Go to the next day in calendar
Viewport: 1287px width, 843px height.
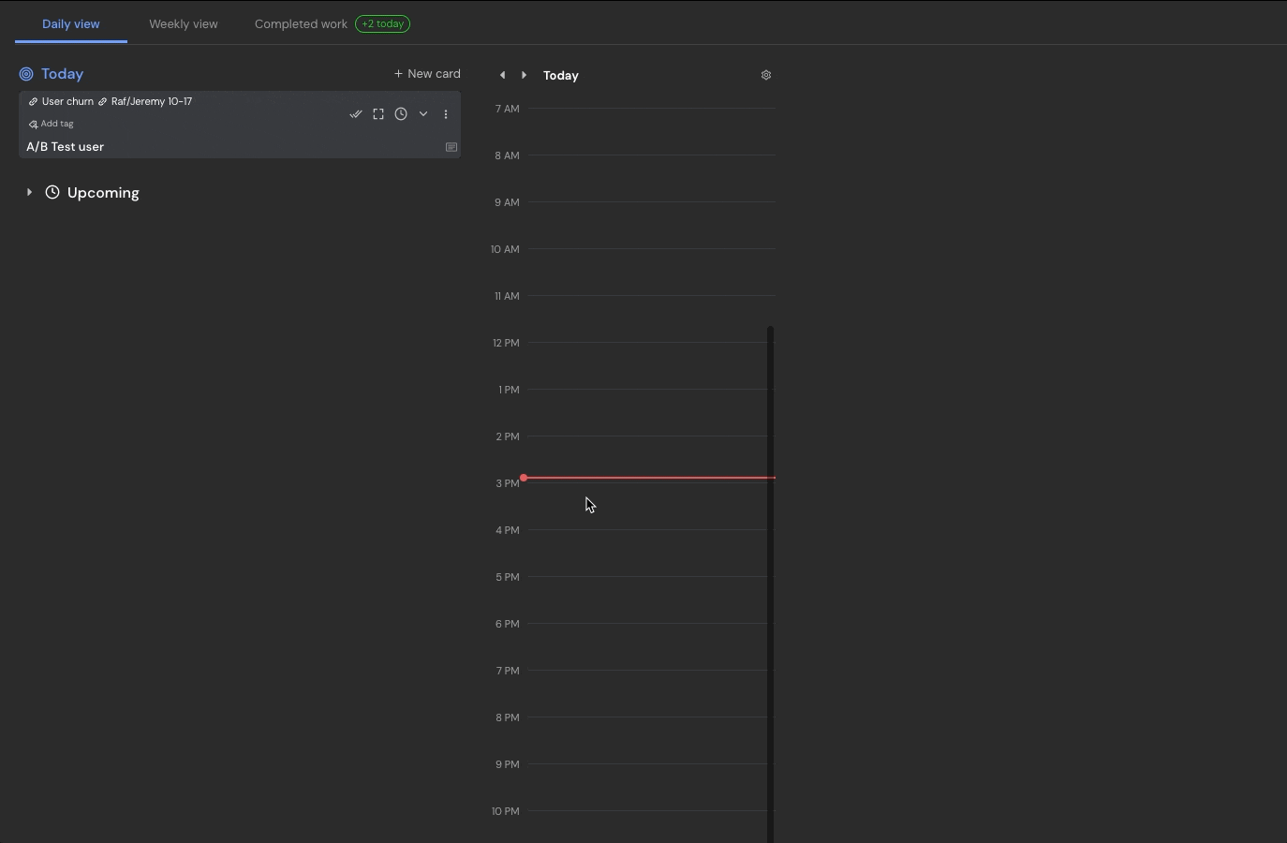524,75
